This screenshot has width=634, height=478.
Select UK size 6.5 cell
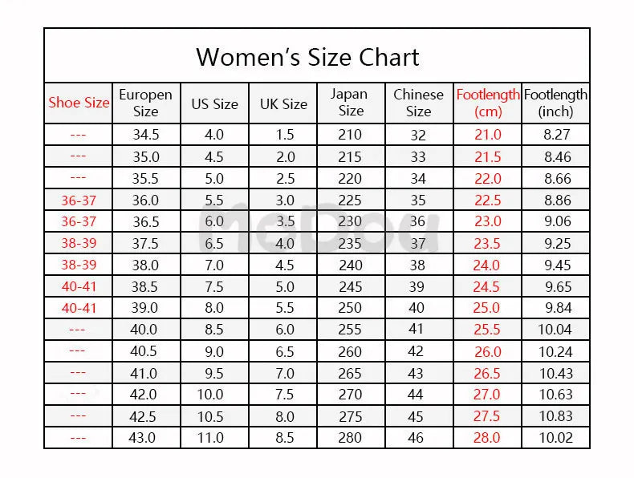pyautogui.click(x=285, y=351)
